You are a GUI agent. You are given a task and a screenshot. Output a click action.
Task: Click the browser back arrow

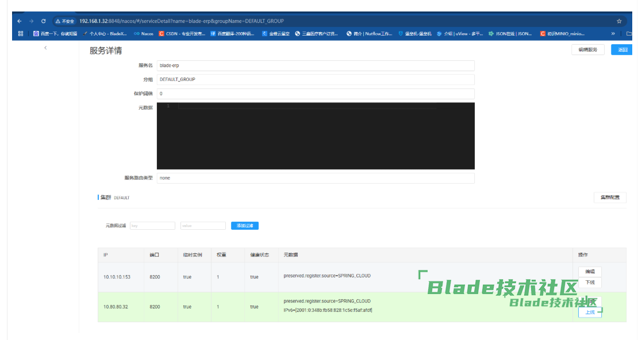click(20, 21)
